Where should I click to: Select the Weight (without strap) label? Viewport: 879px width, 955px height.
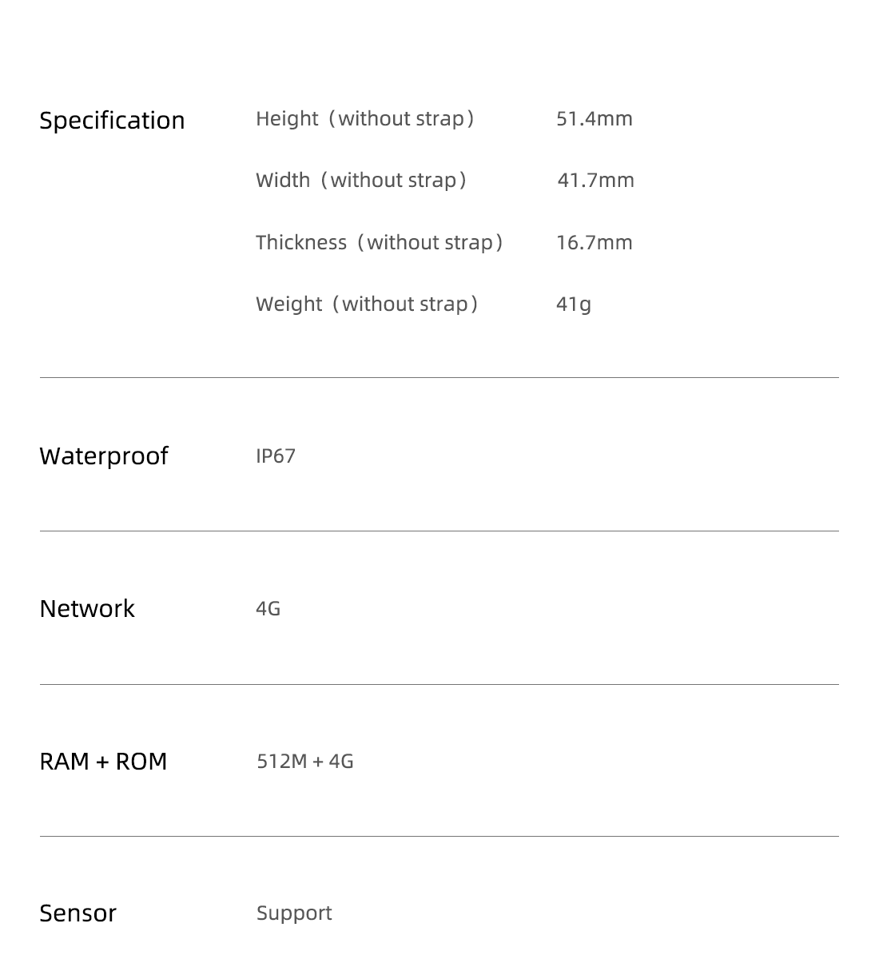[367, 304]
